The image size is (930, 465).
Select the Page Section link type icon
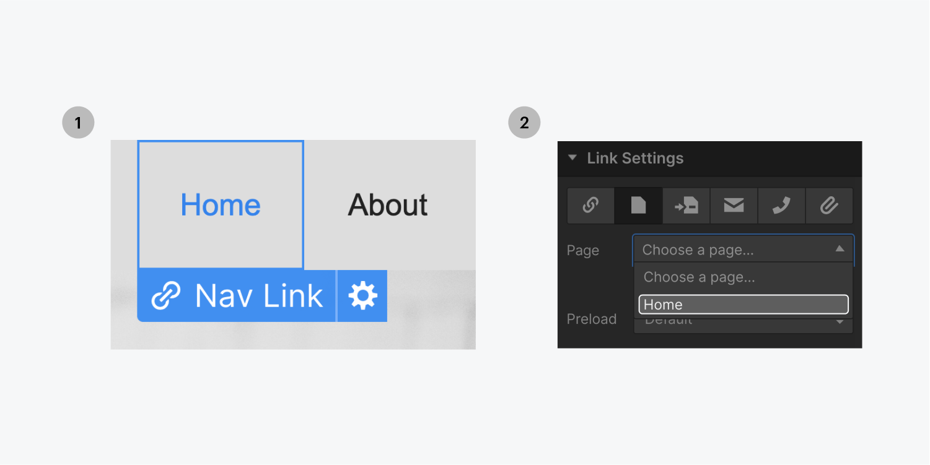pos(686,206)
